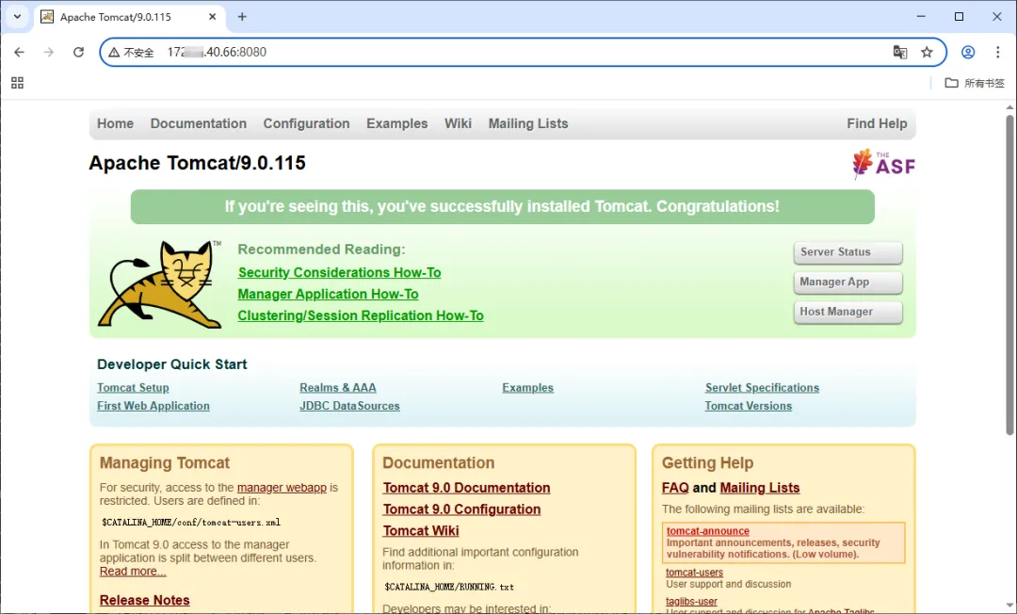Open Mailing Lists in the navigation bar
The height and width of the screenshot is (614, 1017).
pyautogui.click(x=528, y=123)
